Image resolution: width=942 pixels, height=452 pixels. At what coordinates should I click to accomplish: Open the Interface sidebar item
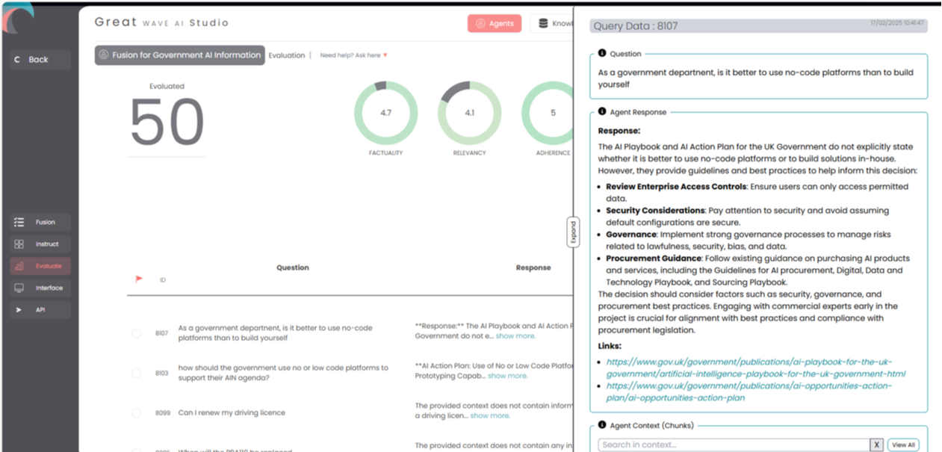pos(40,288)
